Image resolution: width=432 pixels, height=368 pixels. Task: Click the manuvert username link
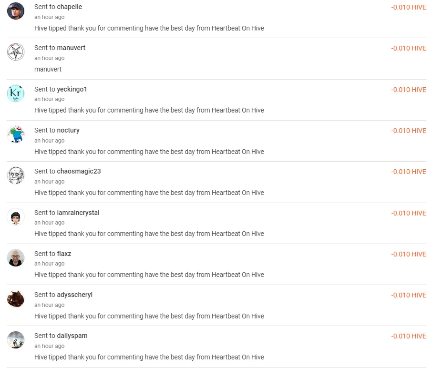71,48
